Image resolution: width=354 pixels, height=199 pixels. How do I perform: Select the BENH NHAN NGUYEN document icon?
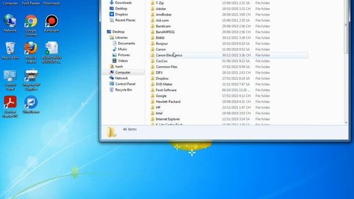point(51,53)
